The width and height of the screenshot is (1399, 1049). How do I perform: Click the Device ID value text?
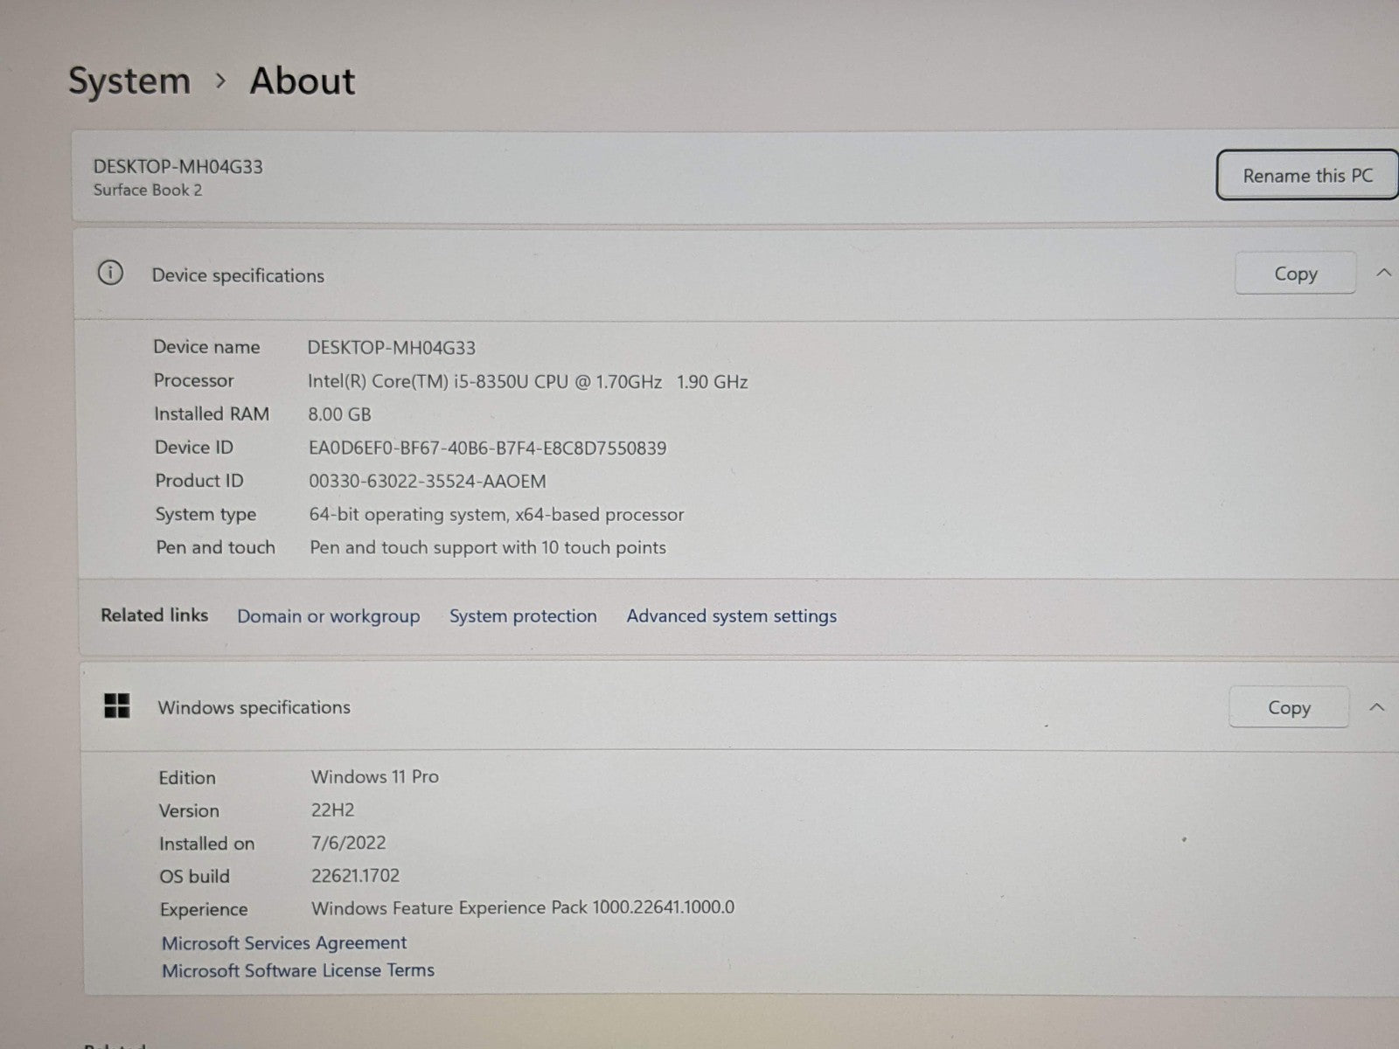(487, 448)
